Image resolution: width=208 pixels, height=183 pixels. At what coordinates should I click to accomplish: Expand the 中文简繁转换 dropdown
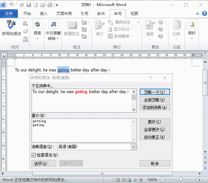[57, 39]
